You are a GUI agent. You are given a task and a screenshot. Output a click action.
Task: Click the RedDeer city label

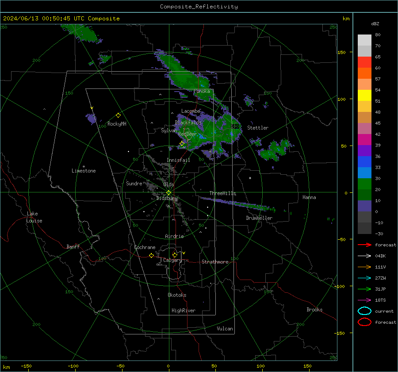188,134
